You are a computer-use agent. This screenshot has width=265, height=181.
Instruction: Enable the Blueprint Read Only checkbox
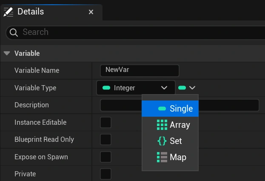coord(105,140)
